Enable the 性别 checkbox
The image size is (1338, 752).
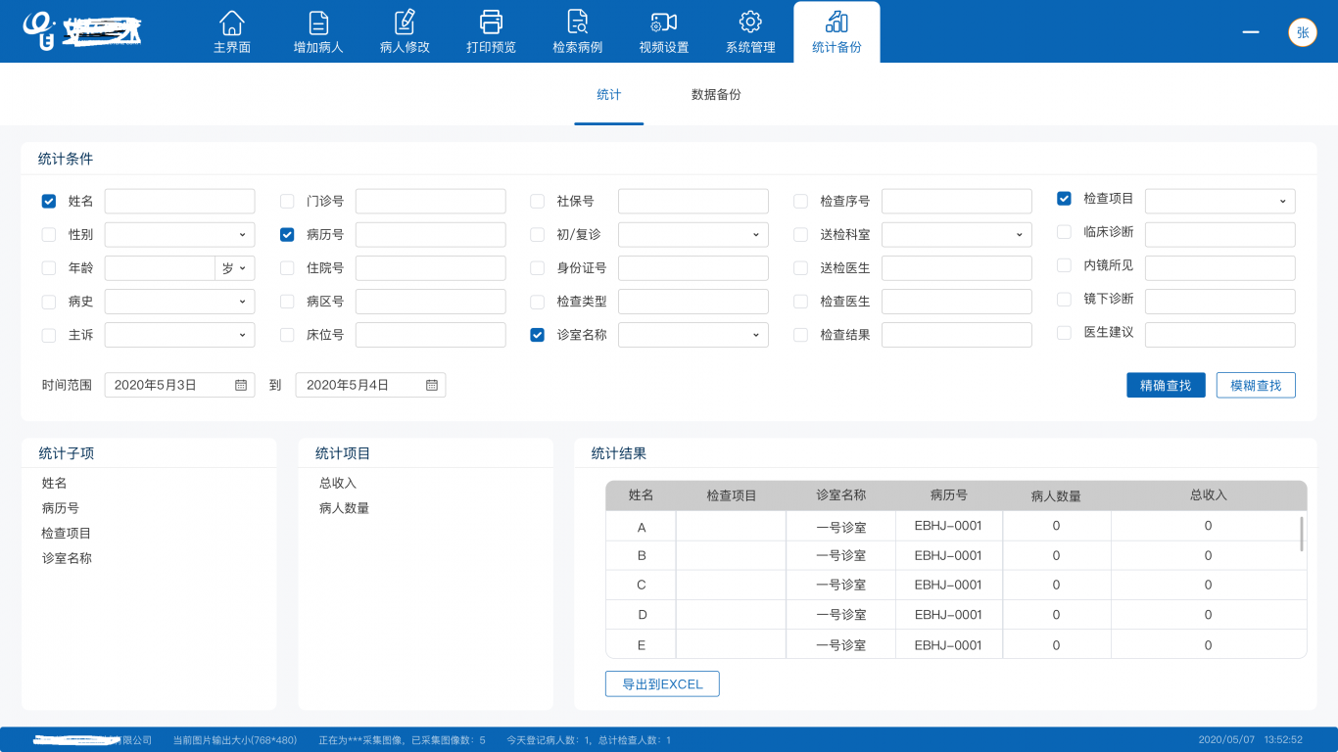tap(49, 234)
